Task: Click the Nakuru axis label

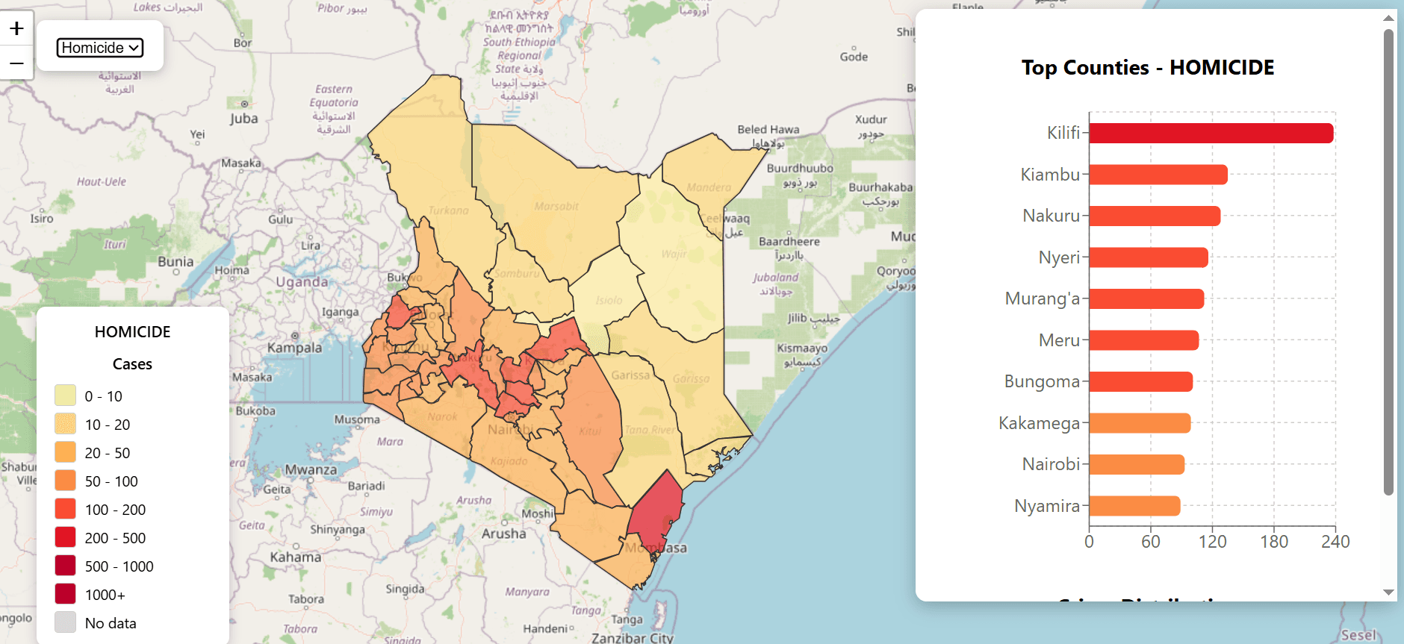Action: pyautogui.click(x=1052, y=216)
